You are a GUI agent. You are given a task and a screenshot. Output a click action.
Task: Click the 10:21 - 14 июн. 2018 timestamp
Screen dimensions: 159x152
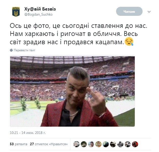28,133
